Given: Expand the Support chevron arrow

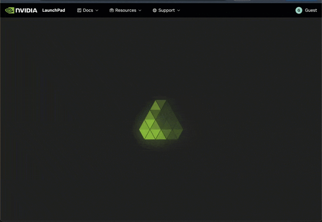Looking at the screenshot, I should click(x=179, y=10).
